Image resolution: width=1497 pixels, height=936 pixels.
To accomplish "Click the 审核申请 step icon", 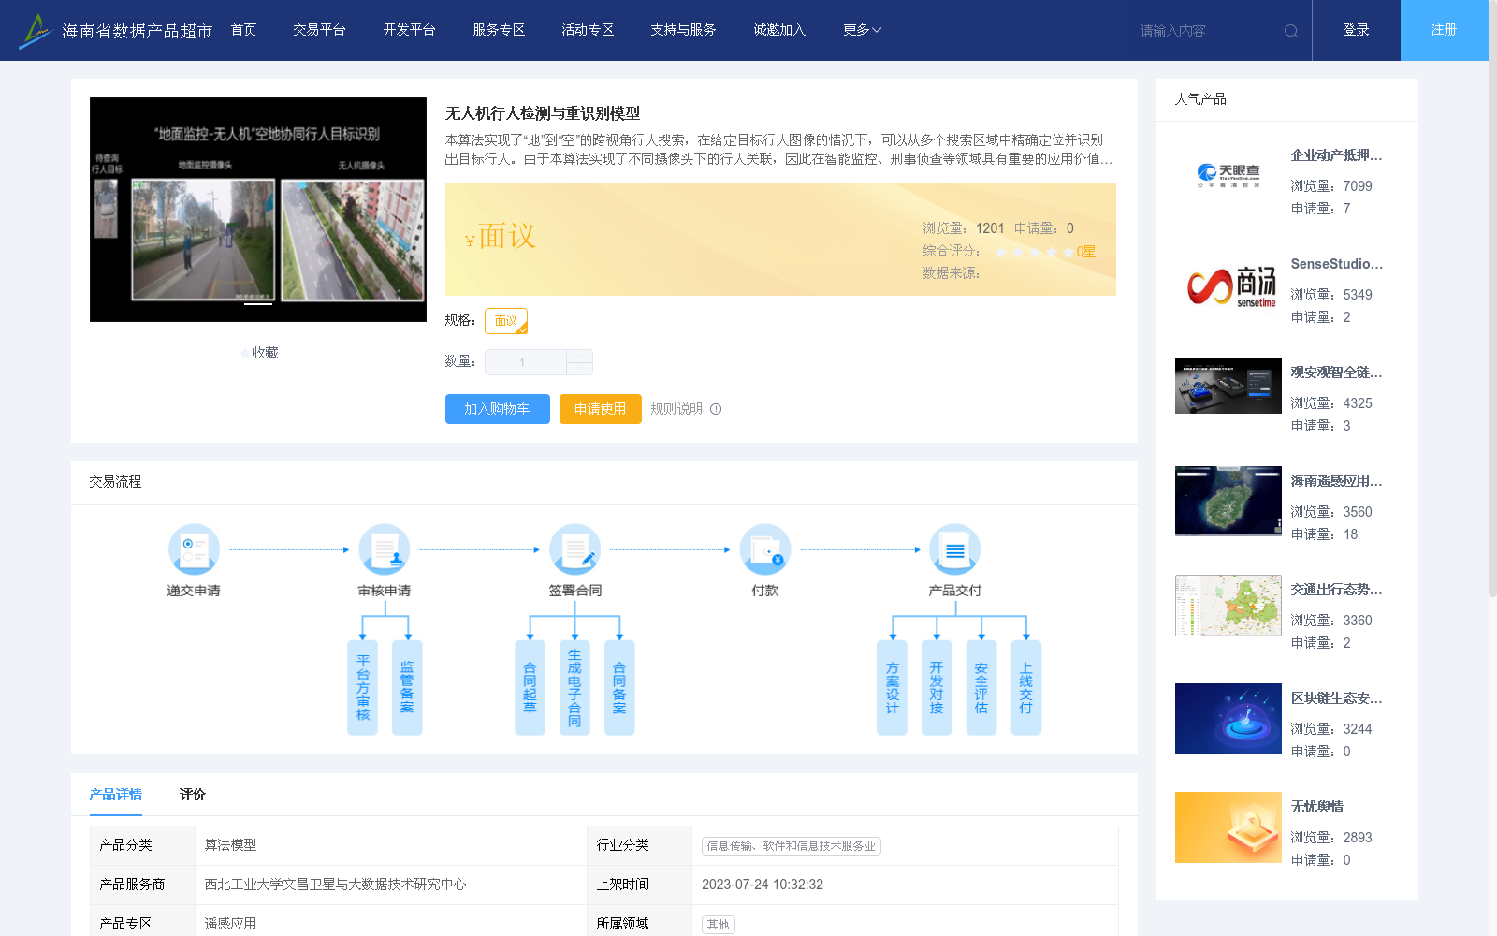I will pos(385,549).
